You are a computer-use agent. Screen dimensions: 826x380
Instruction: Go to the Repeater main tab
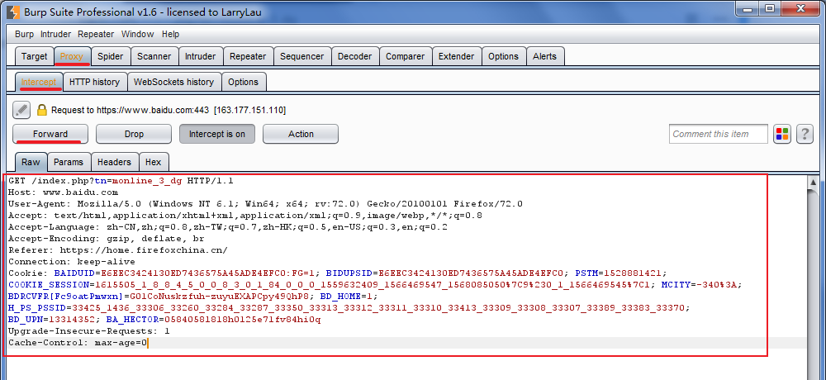248,56
